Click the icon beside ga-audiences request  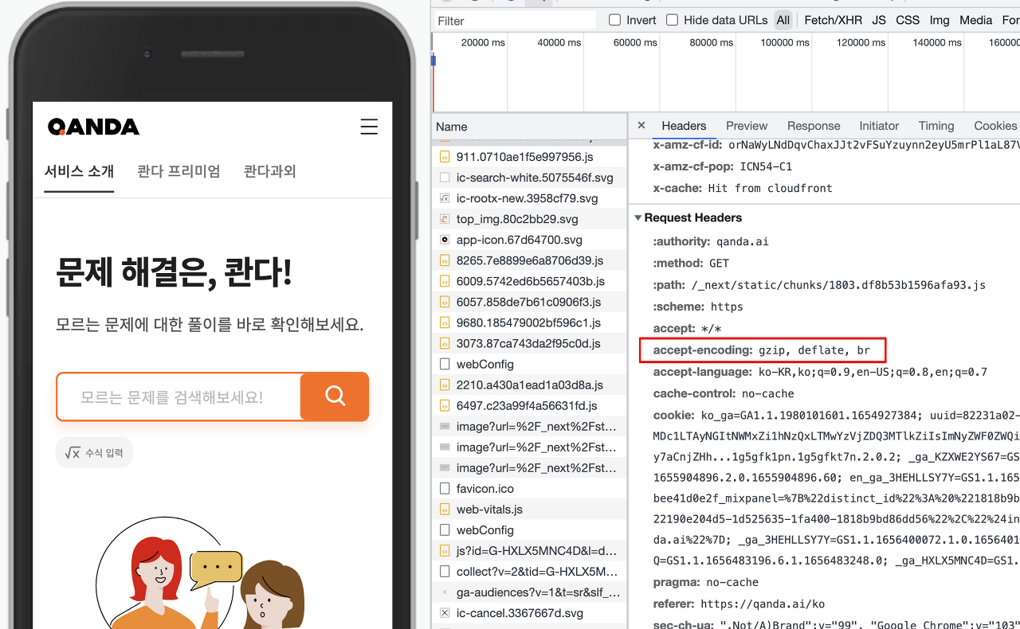point(445,592)
